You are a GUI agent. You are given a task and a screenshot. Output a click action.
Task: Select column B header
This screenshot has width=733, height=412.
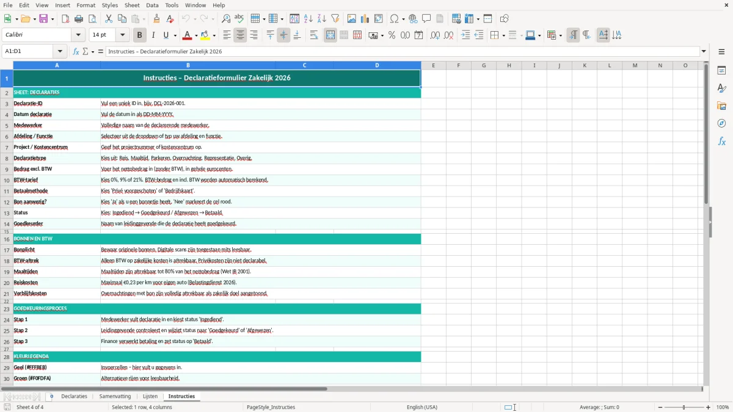click(x=188, y=65)
